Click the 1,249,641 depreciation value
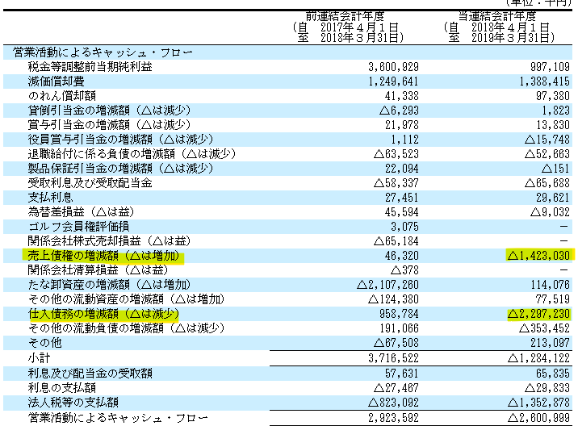578x426 pixels. point(393,81)
